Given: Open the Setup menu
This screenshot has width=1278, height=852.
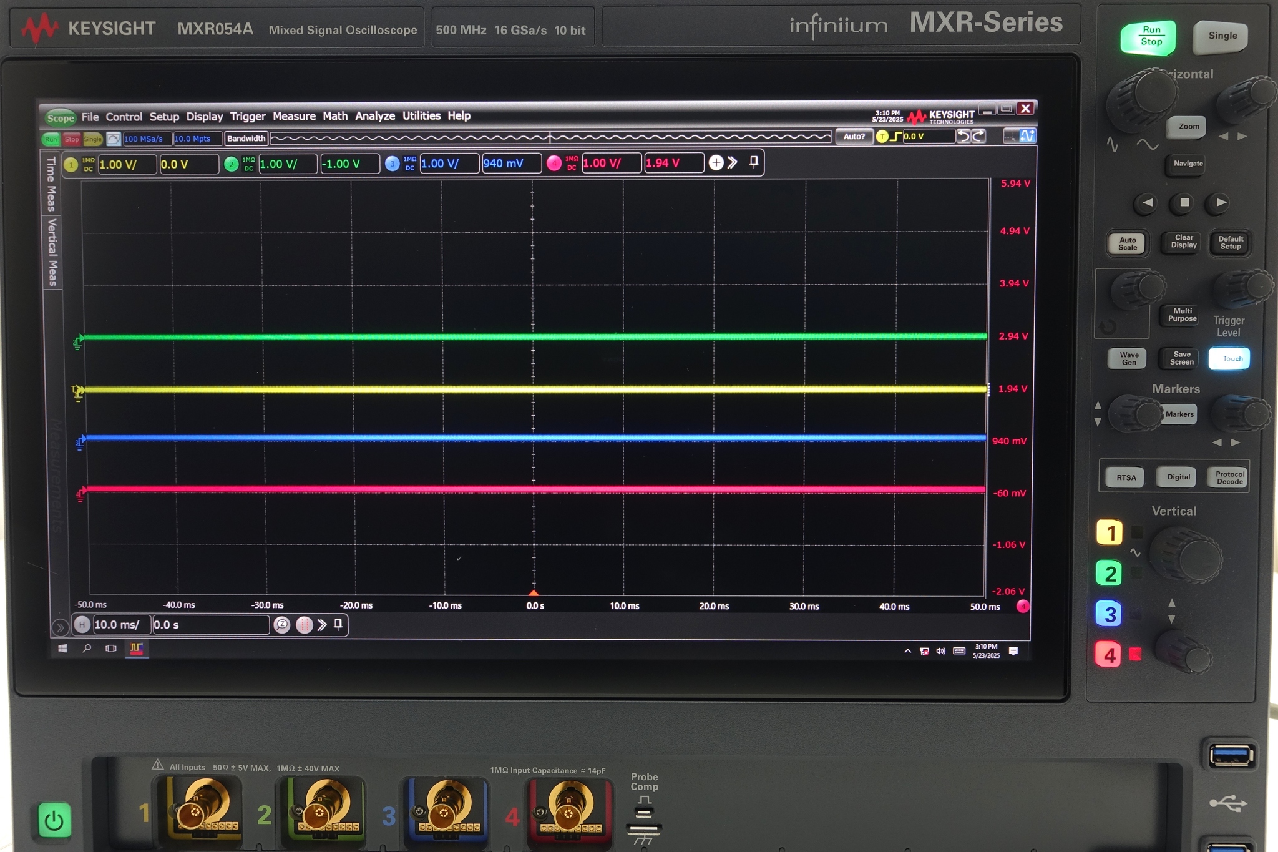Looking at the screenshot, I should pyautogui.click(x=164, y=117).
